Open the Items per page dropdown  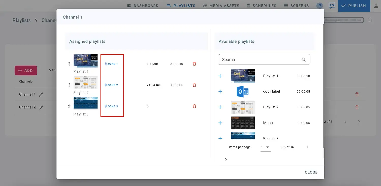click(x=265, y=147)
